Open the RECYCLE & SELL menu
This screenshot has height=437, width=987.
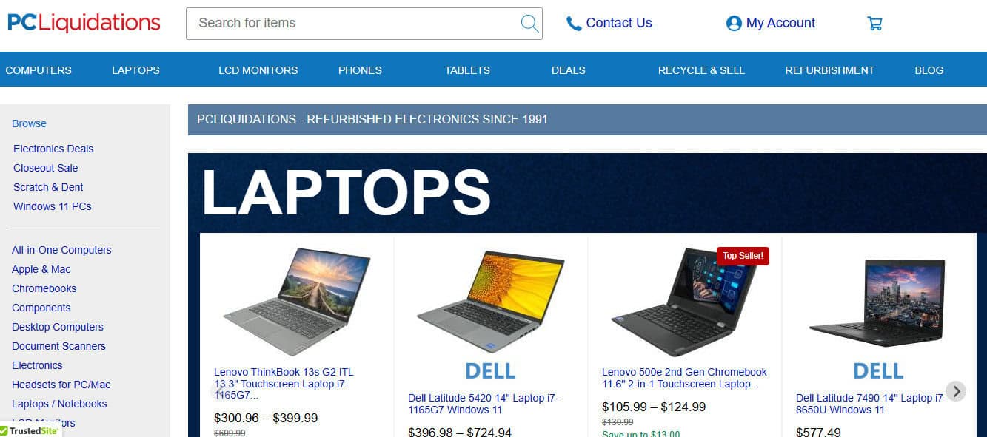[x=701, y=70]
